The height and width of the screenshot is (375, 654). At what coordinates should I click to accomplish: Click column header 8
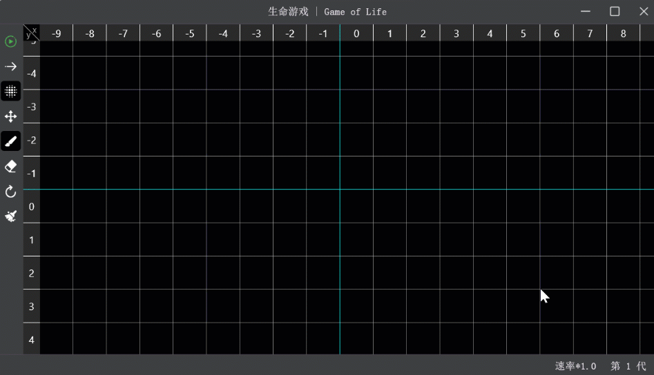623,33
